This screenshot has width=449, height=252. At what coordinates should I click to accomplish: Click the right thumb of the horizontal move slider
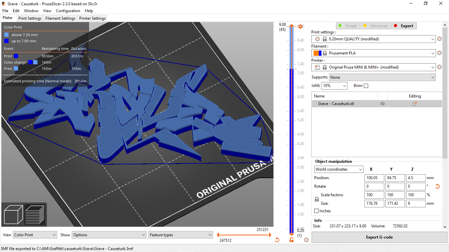point(270,235)
